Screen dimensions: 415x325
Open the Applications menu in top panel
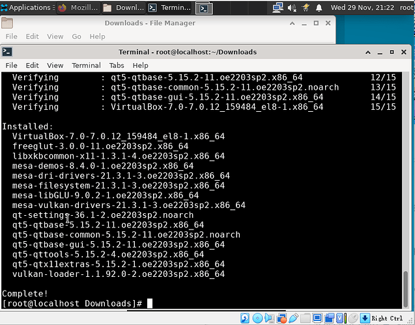(x=26, y=8)
